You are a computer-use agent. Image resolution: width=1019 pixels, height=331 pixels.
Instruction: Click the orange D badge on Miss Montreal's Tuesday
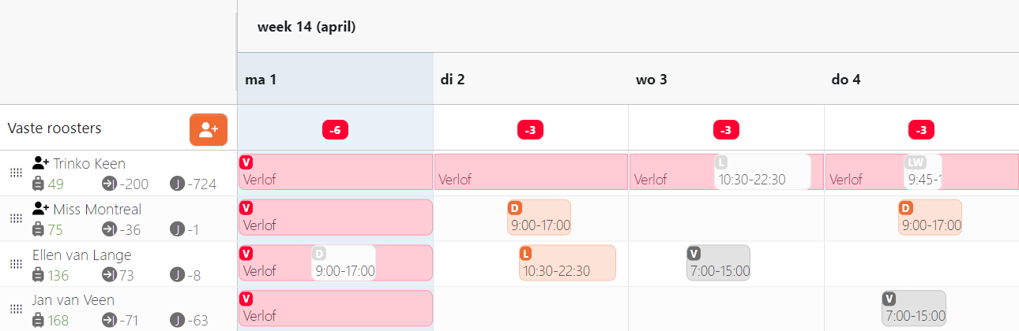point(515,208)
